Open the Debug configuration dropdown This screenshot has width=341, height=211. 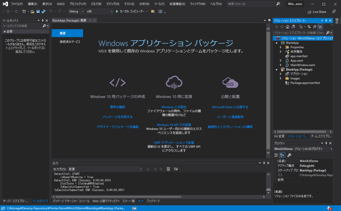click(x=76, y=12)
